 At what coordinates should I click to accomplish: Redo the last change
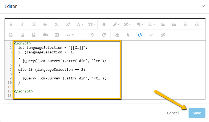click(104, 35)
